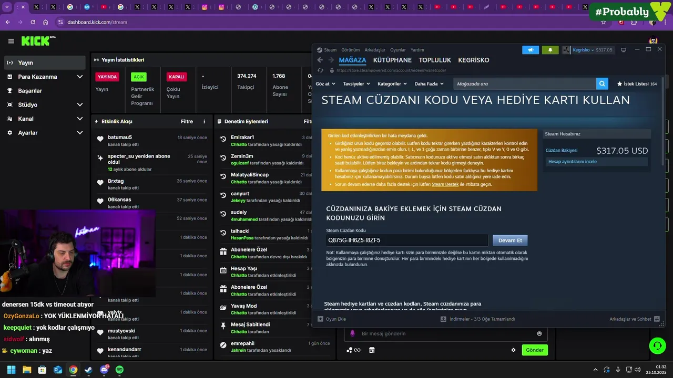Expand the Ayarlar sidebar section

coord(80,133)
